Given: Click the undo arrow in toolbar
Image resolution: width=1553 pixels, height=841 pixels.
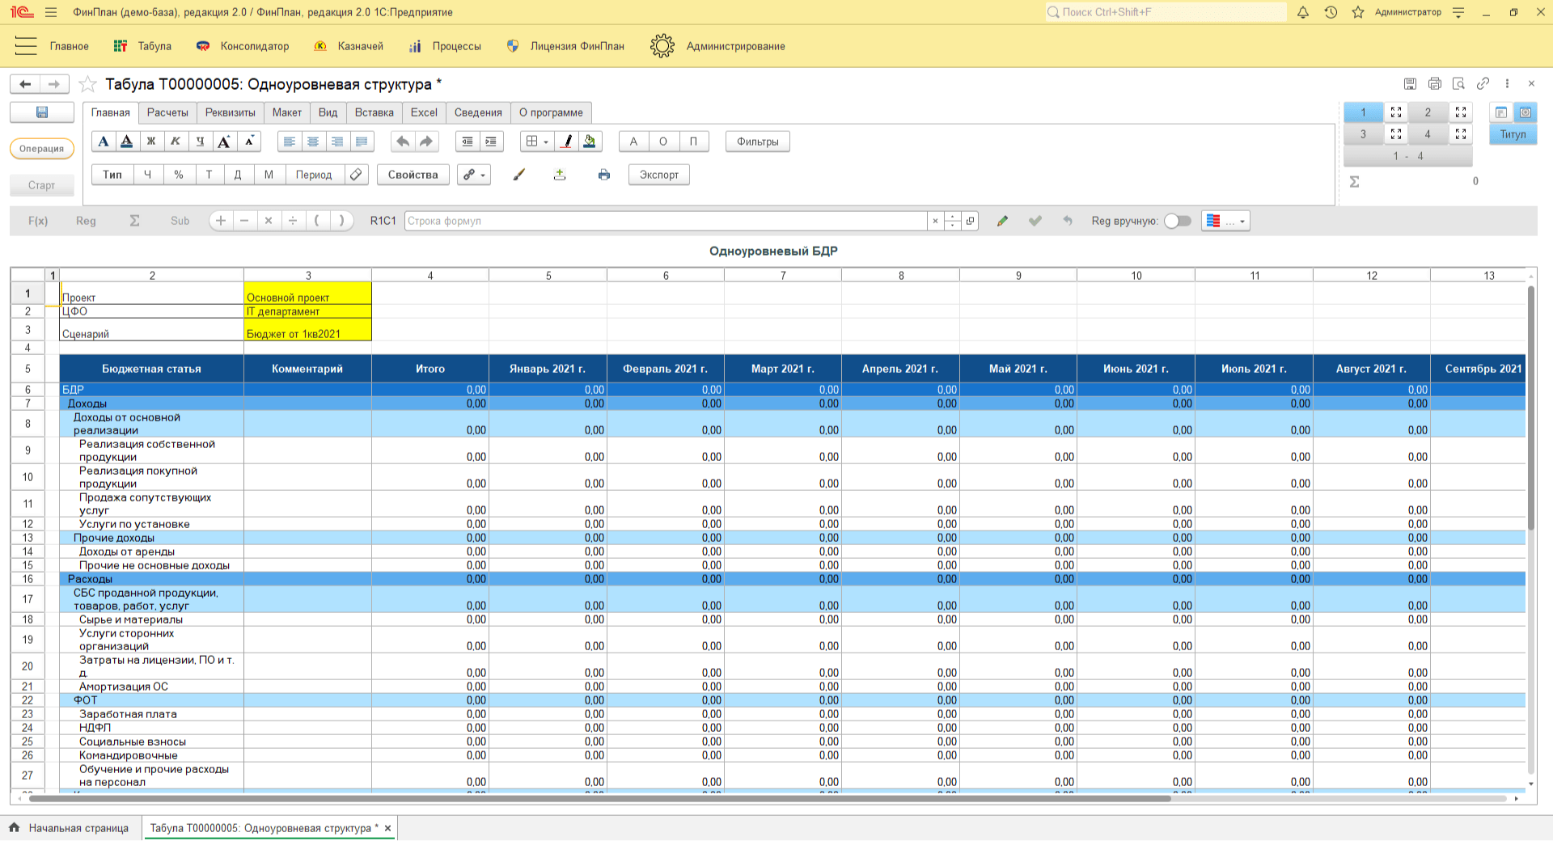Looking at the screenshot, I should tap(402, 142).
